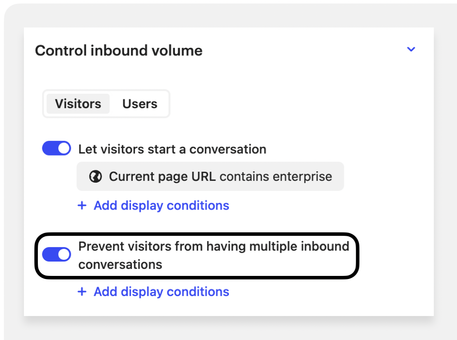Click the contains enterprise rule text
This screenshot has width=457, height=340.
coord(276,177)
